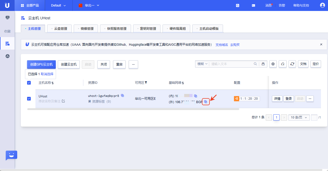Click the 支持域名 link in the banner
The height and width of the screenshot is (171, 328).
coord(222,45)
